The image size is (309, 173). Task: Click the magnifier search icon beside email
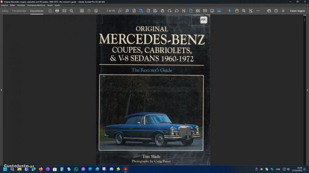click(x=71, y=11)
